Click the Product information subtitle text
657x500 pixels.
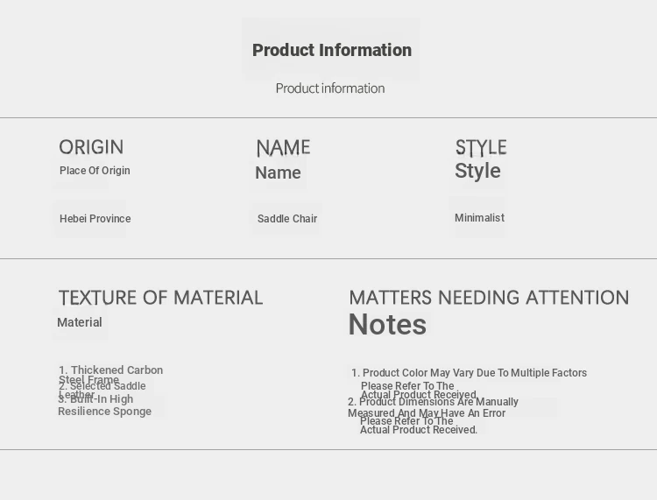[x=330, y=88]
